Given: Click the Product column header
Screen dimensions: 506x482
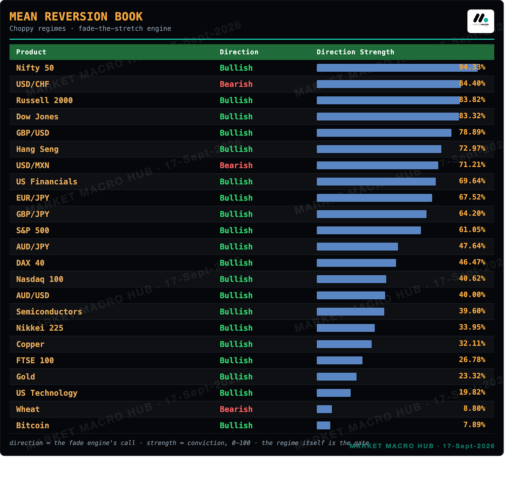Looking at the screenshot, I should point(31,52).
